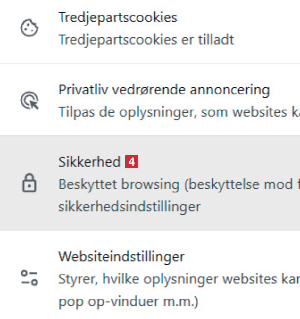
Task: Open the Tredjepartscookies settings entry
Action: (118, 17)
